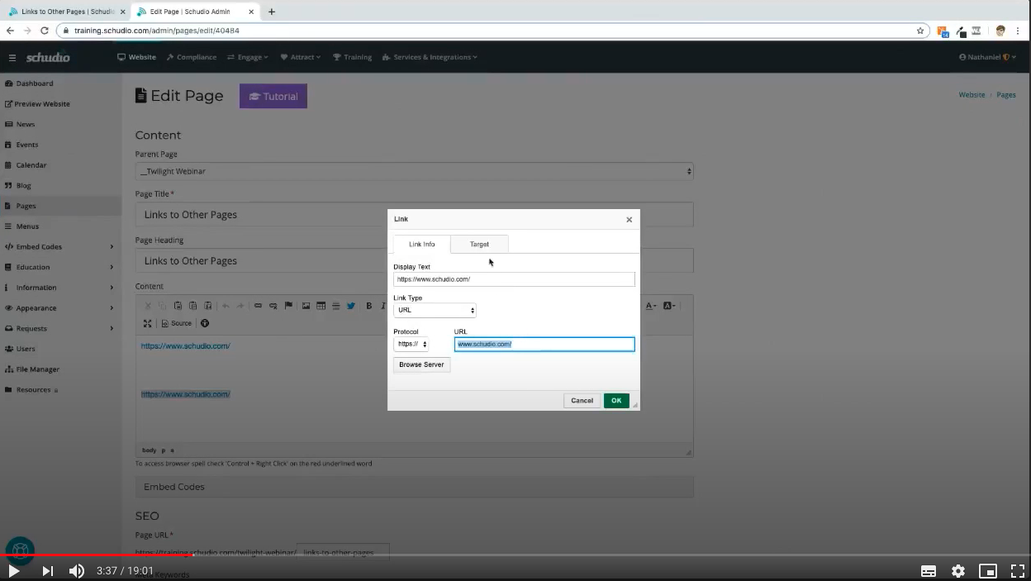This screenshot has width=1031, height=581.
Task: Click the Pages breadcrumb link
Action: [1005, 95]
